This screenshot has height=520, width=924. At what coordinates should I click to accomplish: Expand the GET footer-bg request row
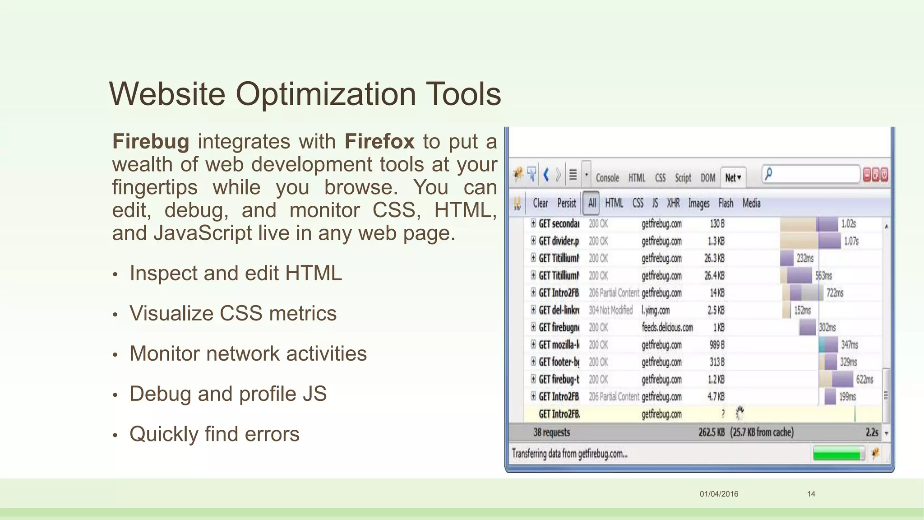(x=533, y=362)
